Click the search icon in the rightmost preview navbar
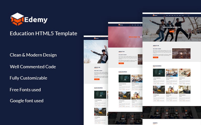The width and height of the screenshot is (201, 125). [188, 15]
